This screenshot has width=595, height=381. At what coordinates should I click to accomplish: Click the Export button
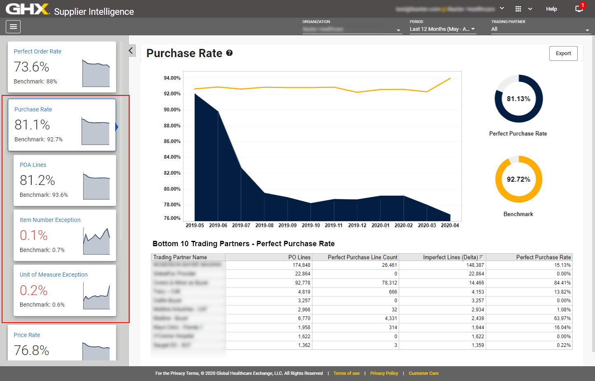click(563, 53)
